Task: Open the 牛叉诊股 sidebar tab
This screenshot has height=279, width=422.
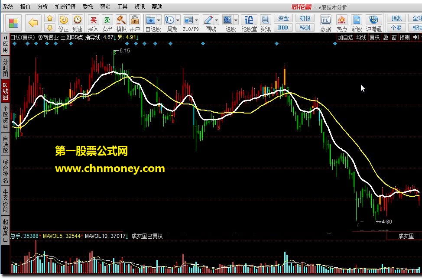Action: (5, 201)
